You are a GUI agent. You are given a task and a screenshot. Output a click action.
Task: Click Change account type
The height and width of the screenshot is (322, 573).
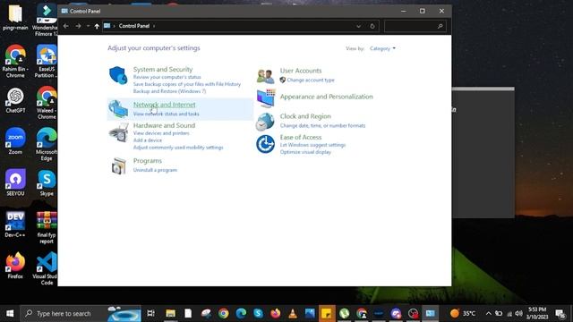(x=311, y=80)
